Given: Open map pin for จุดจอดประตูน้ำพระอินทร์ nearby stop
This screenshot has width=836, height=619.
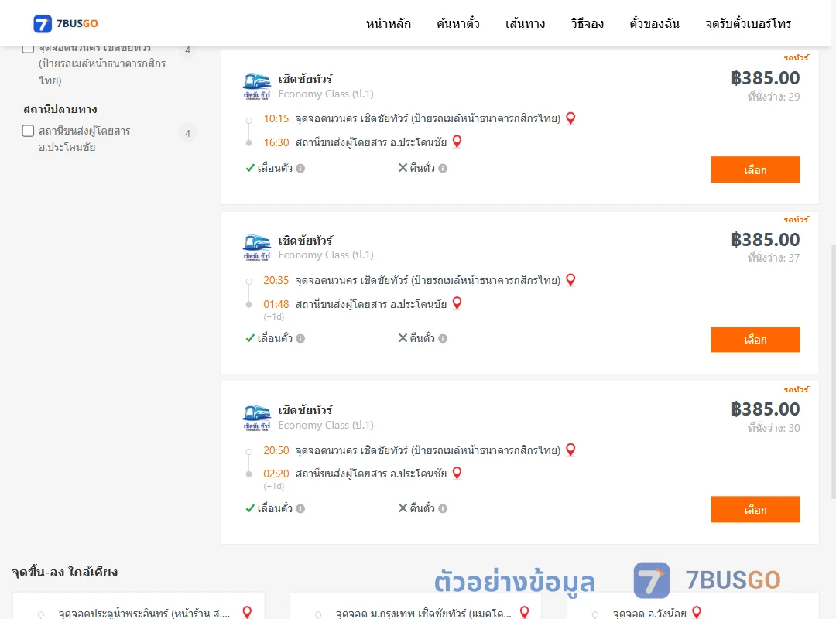Looking at the screenshot, I should click(x=247, y=613).
